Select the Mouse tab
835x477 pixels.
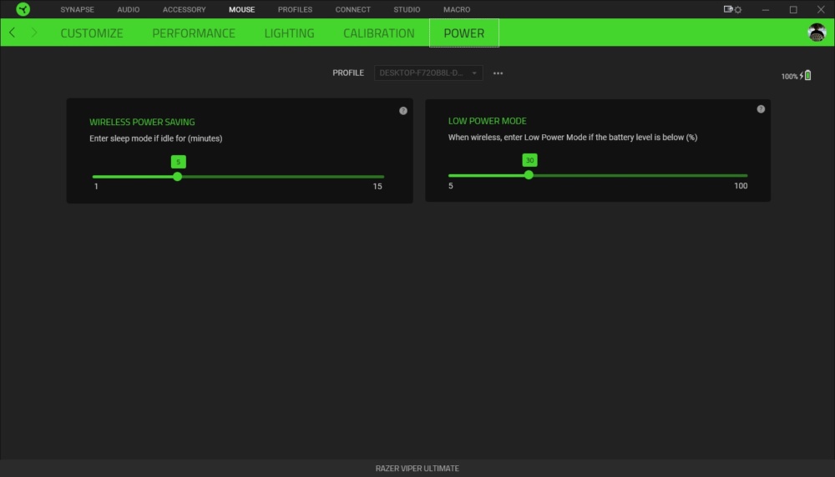pos(242,9)
